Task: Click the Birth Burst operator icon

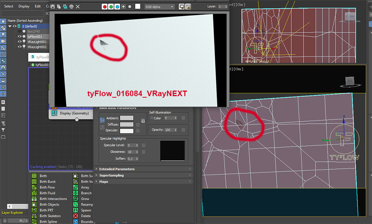Action: pyautogui.click(x=34, y=182)
